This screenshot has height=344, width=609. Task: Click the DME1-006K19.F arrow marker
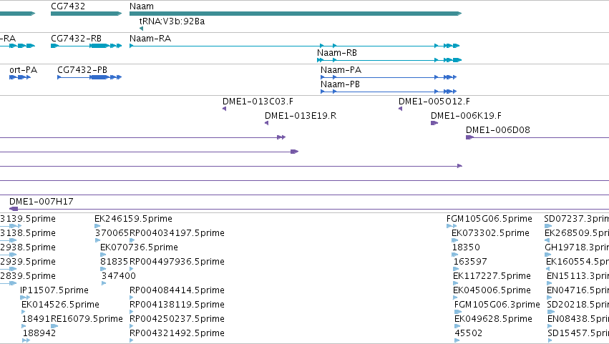434,123
